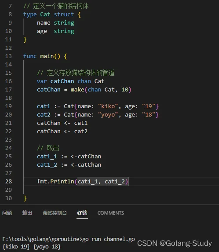Screen dimensions: 219x252
Task: Click 'func main() {' line
Action: click(45, 56)
